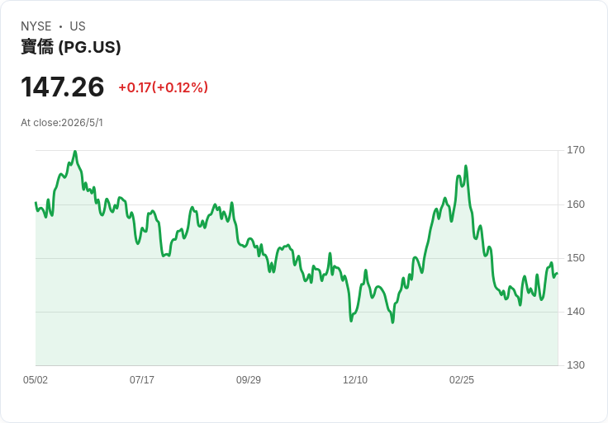Click the 02/25 date axis label
The image size is (608, 423).
[x=462, y=379]
